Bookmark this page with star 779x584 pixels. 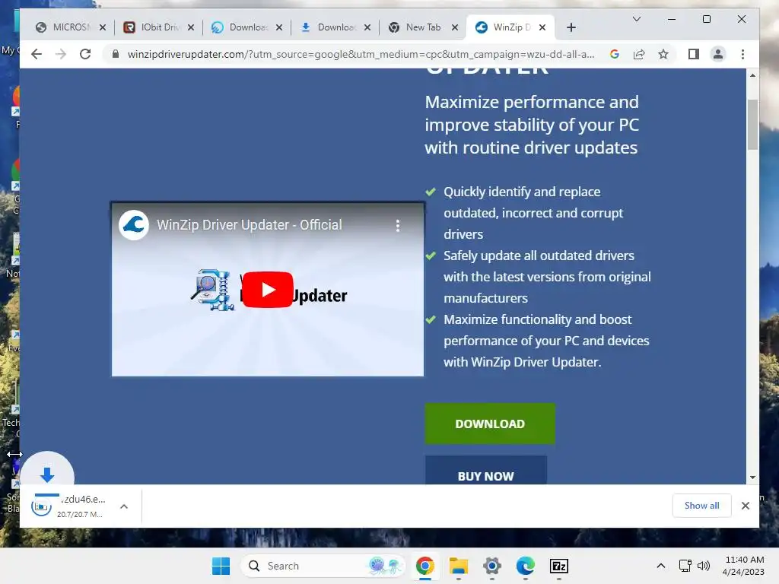[x=663, y=54]
